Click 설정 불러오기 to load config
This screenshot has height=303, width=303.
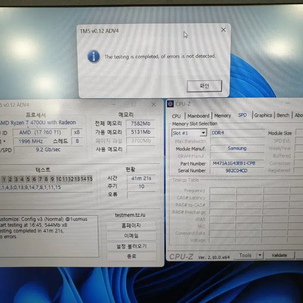[x=131, y=246]
